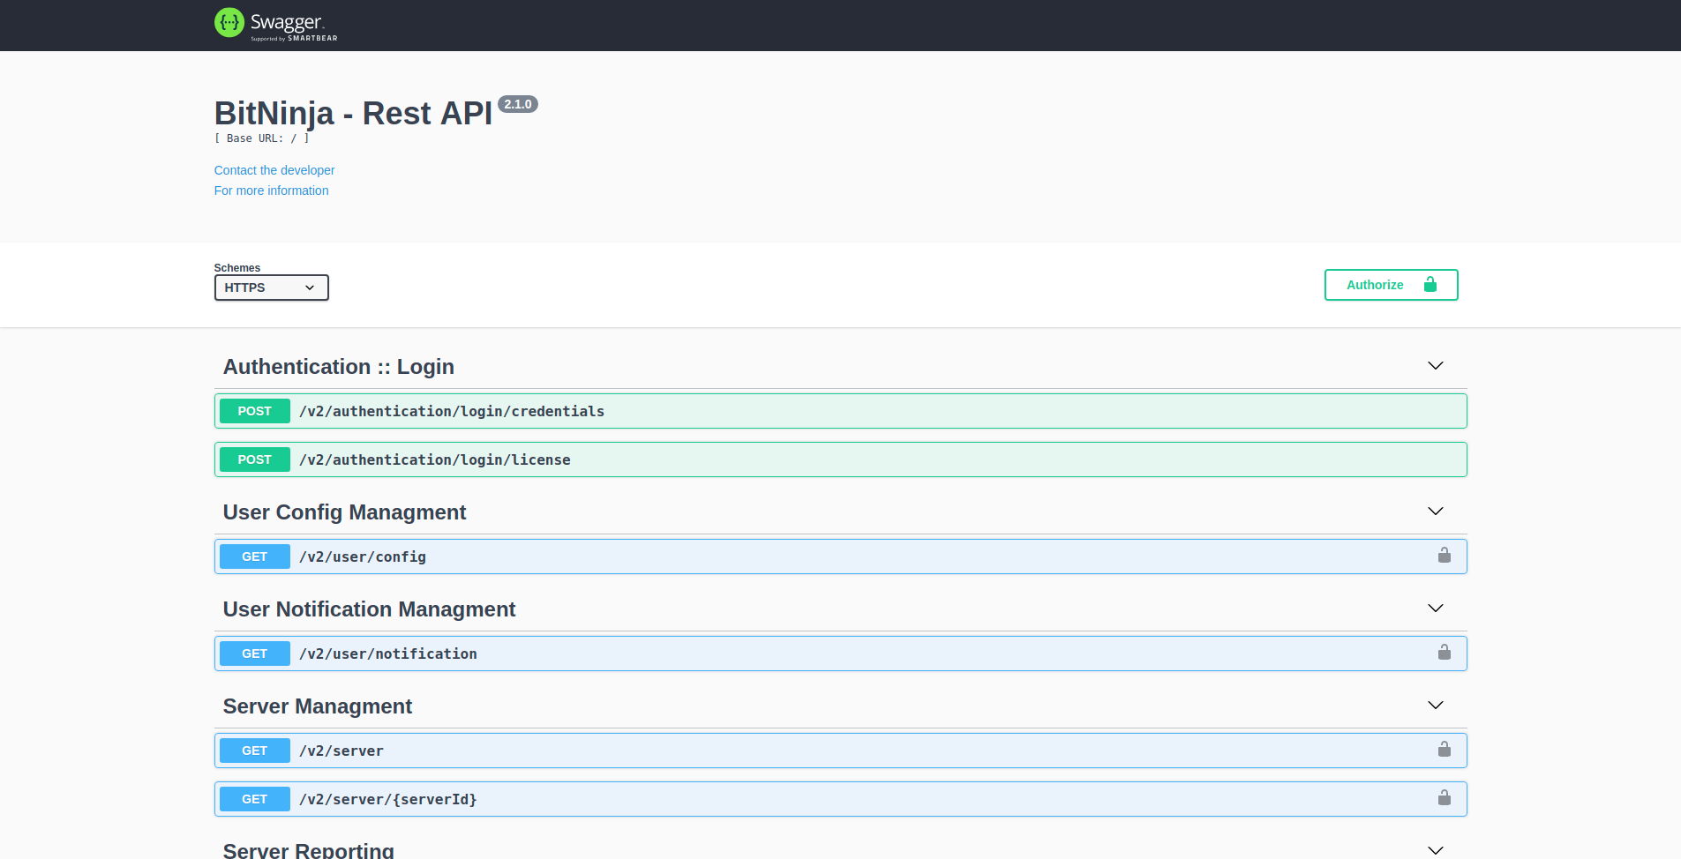Viewport: 1681px width, 859px height.
Task: Click the lock icon on /v2/user/config
Action: [x=1445, y=555]
